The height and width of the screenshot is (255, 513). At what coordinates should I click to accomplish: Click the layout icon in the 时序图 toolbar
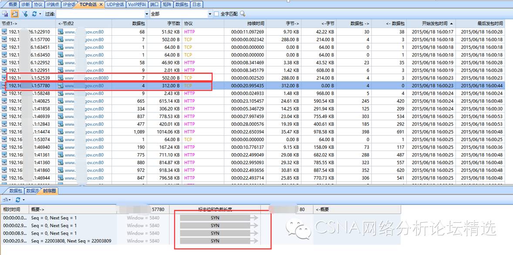[5, 199]
